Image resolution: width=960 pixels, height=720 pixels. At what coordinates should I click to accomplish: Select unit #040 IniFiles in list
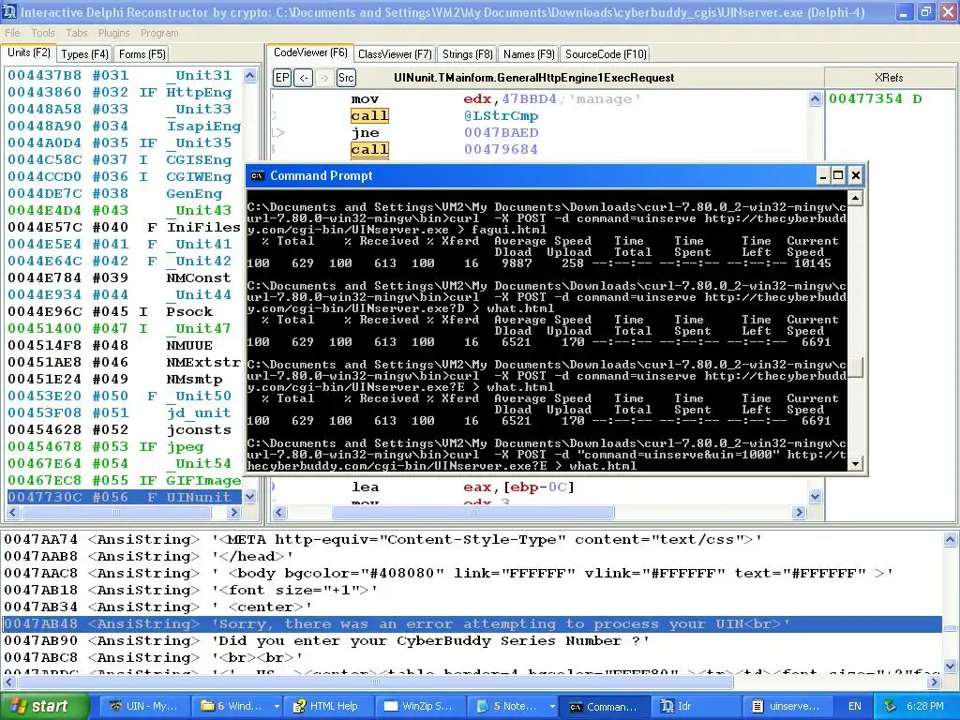coord(125,227)
